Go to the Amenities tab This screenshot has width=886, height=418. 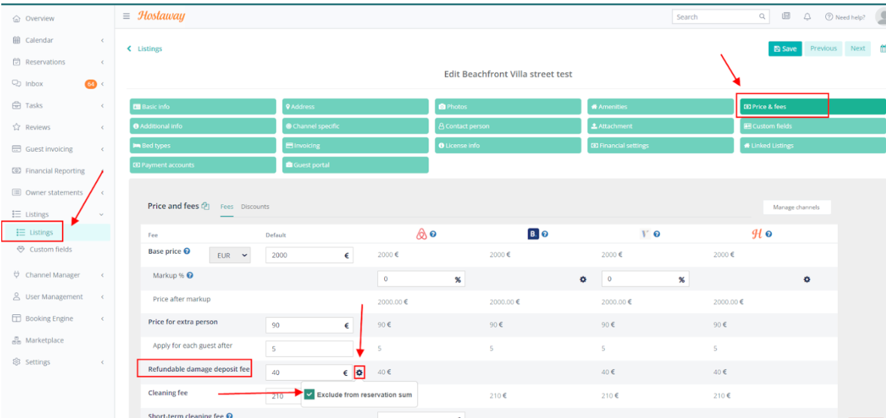(x=661, y=107)
